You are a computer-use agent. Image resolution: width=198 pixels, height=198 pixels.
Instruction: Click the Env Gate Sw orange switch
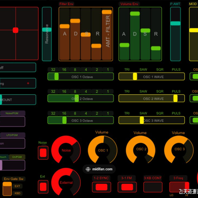(7, 188)
